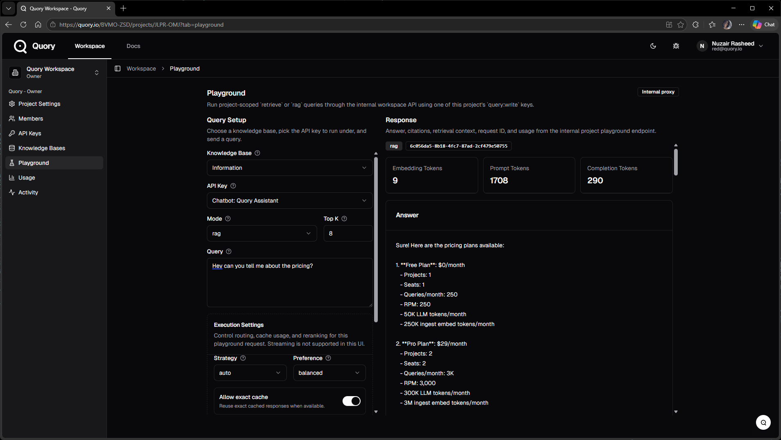Open browser favorites list icon
This screenshot has height=440, width=781.
point(712,25)
